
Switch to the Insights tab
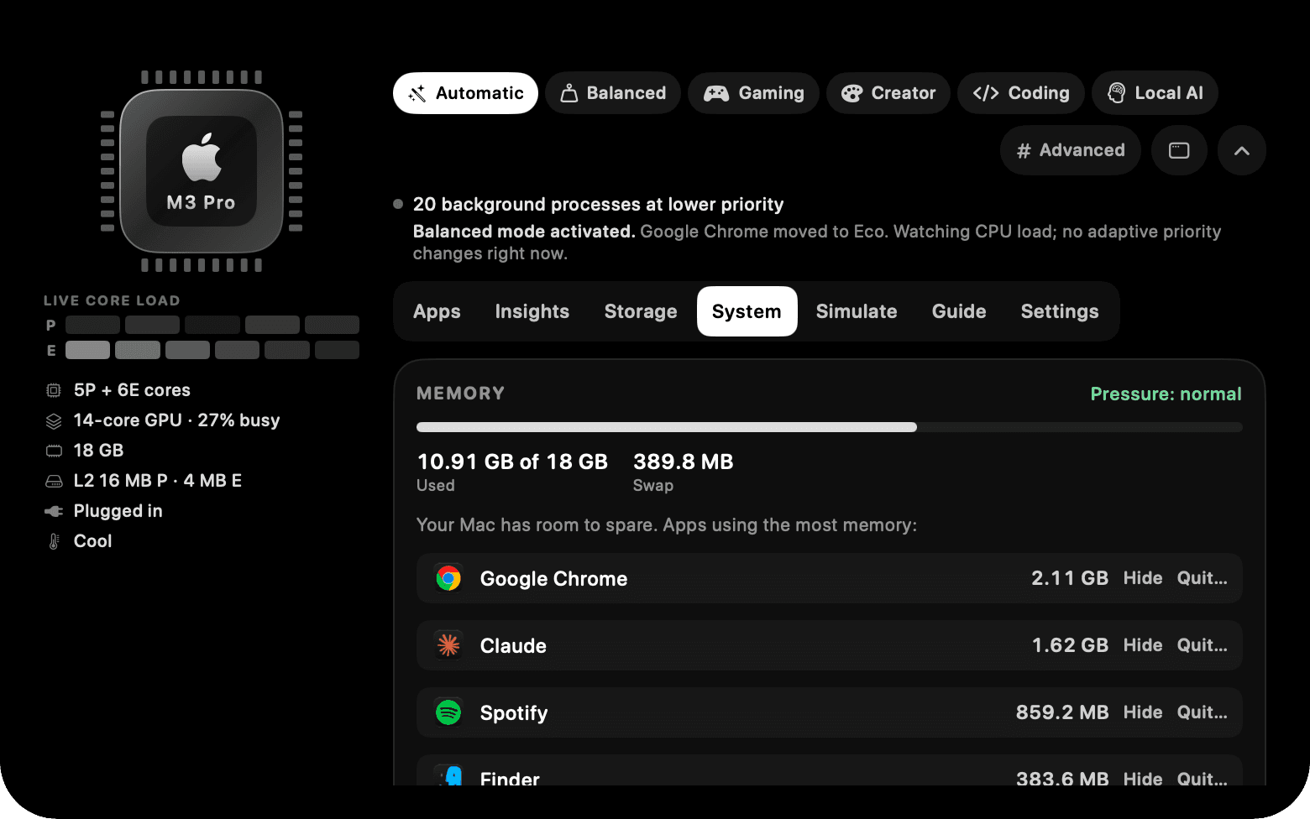click(532, 311)
